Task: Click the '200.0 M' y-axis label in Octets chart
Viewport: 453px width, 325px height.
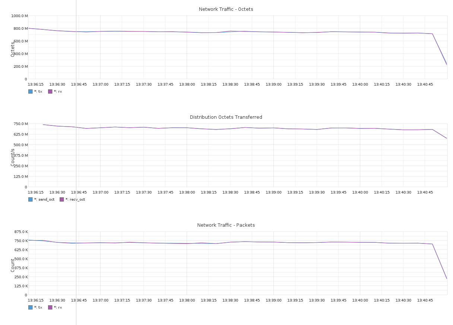Action: coord(21,67)
